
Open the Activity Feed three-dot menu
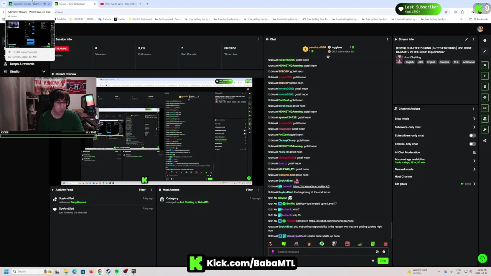click(x=152, y=190)
